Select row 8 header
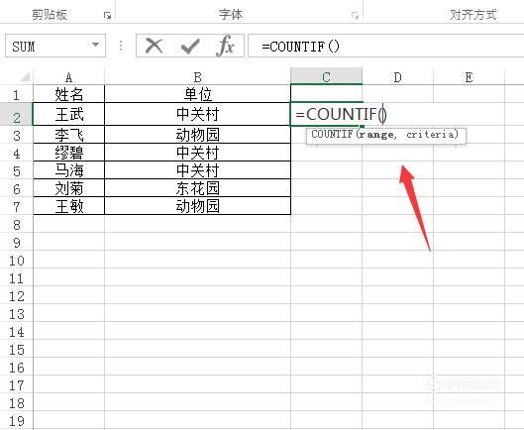524x430 pixels. [x=17, y=224]
